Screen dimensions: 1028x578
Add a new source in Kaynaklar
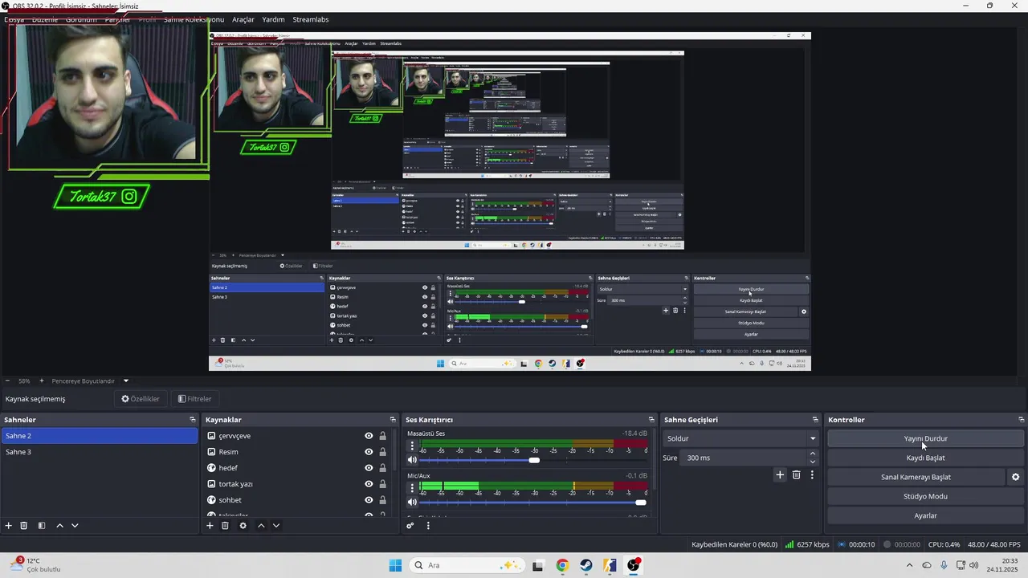[210, 526]
